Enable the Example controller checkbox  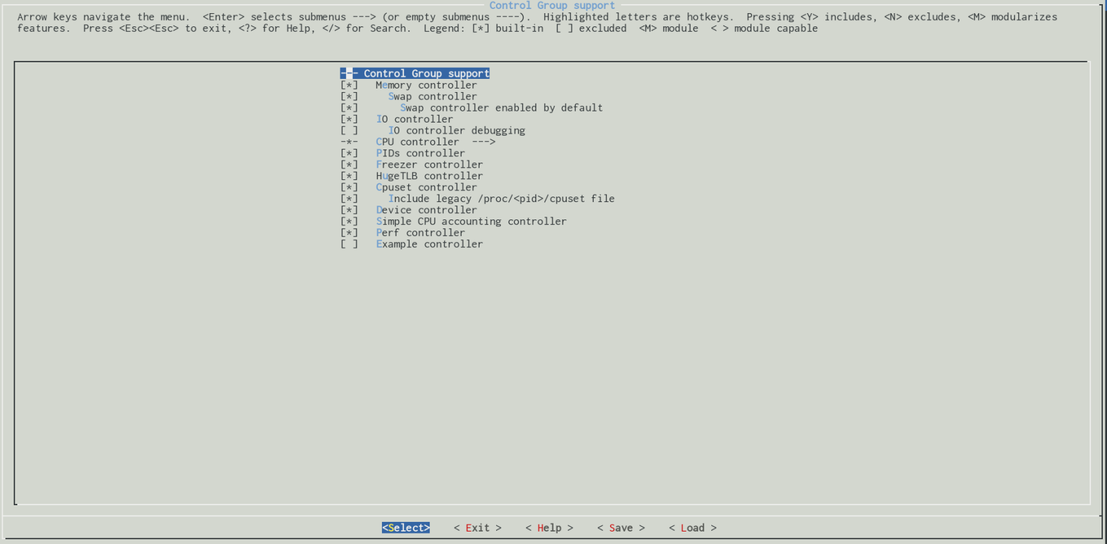[349, 244]
